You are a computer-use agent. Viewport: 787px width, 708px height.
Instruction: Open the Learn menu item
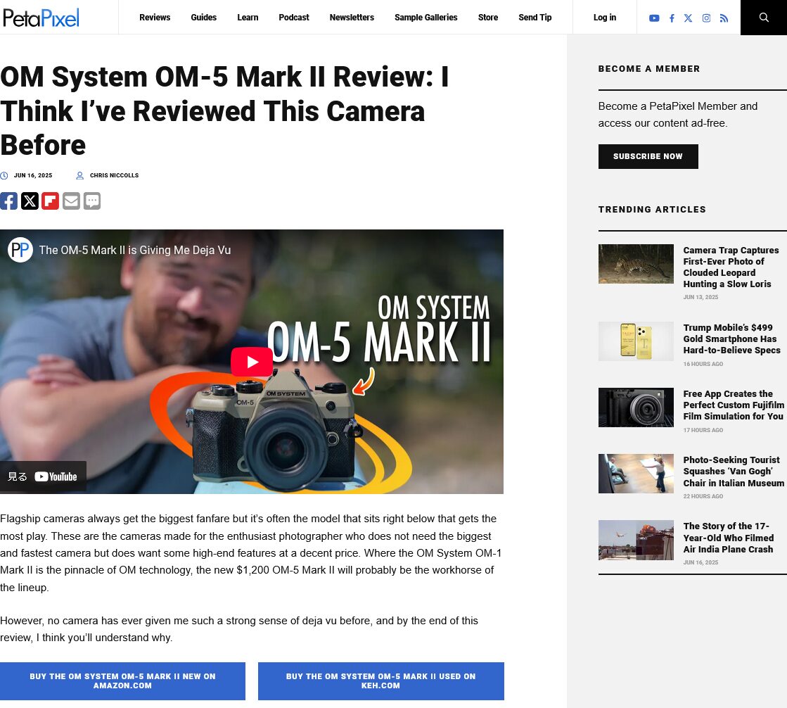248,18
